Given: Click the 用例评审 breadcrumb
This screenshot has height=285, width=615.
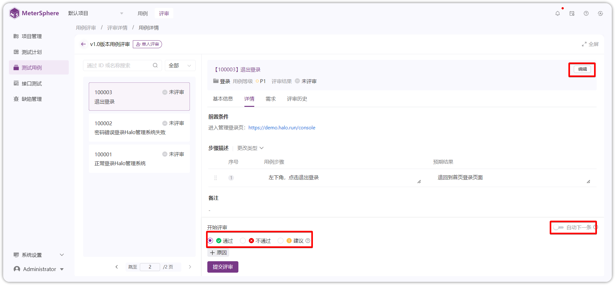Looking at the screenshot, I should (86, 28).
